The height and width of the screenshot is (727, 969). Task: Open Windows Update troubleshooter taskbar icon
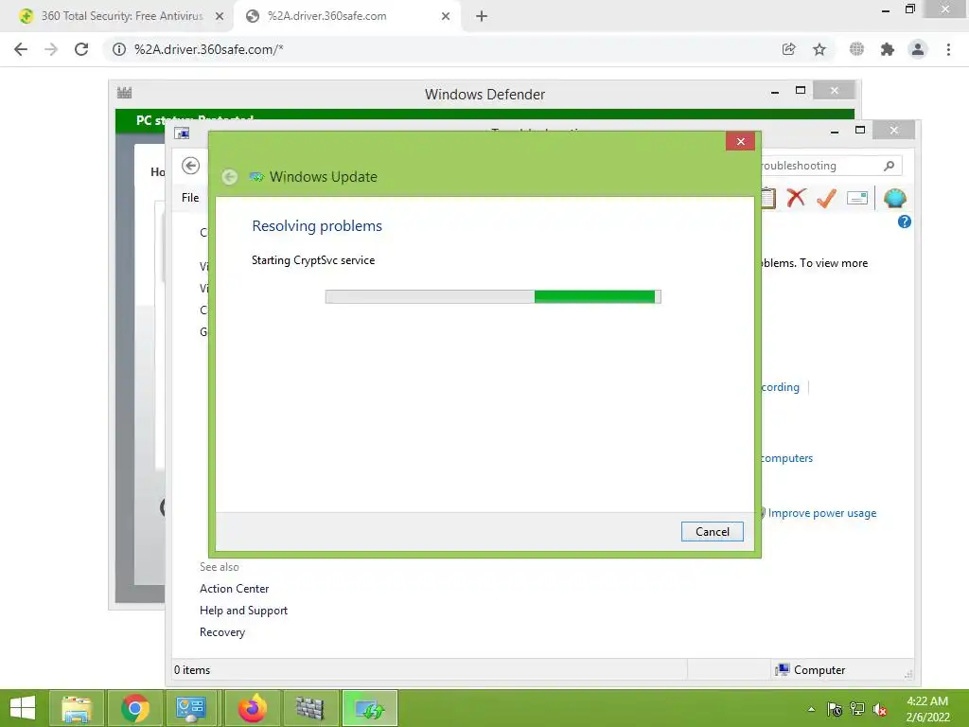click(x=370, y=708)
